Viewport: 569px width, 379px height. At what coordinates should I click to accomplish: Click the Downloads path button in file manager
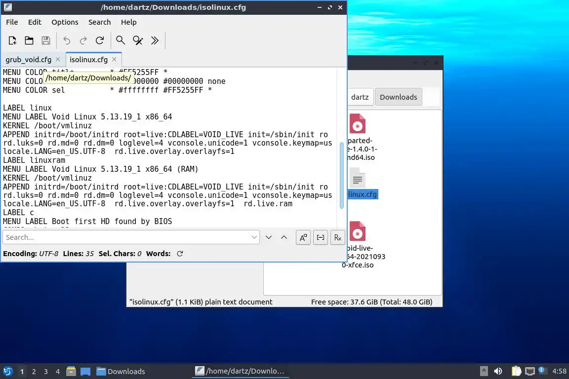pos(398,97)
